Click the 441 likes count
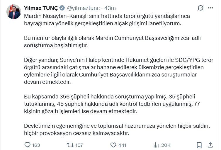This screenshot has width=221, height=150. [122, 145]
